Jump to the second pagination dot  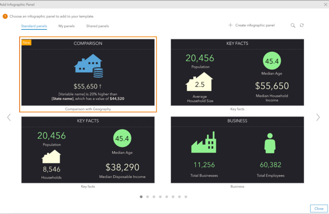click(147, 196)
